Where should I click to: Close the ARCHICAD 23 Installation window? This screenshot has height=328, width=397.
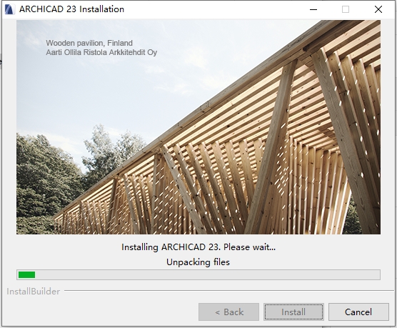click(378, 9)
